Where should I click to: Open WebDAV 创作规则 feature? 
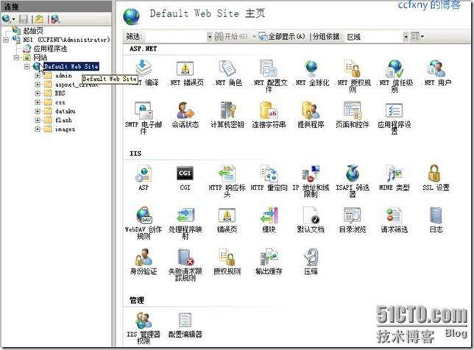[144, 223]
